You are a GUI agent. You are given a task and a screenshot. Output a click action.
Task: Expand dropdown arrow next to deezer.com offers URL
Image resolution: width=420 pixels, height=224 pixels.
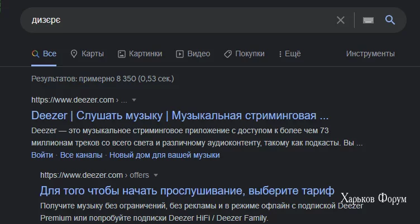pyautogui.click(x=156, y=176)
